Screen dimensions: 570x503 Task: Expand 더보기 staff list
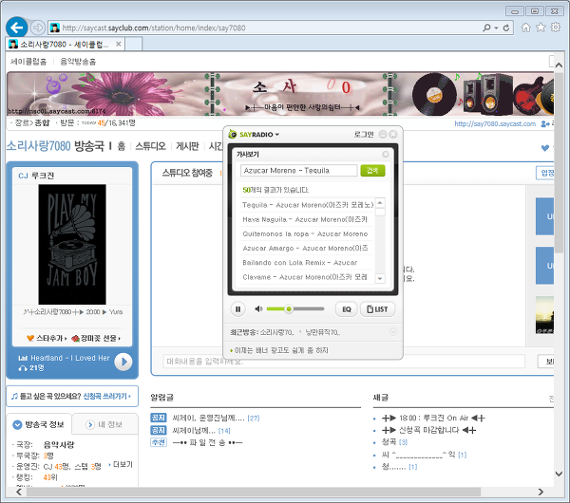click(121, 464)
